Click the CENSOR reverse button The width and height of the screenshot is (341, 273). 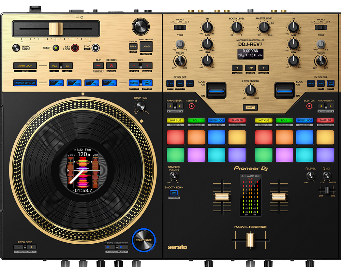coord(112,66)
